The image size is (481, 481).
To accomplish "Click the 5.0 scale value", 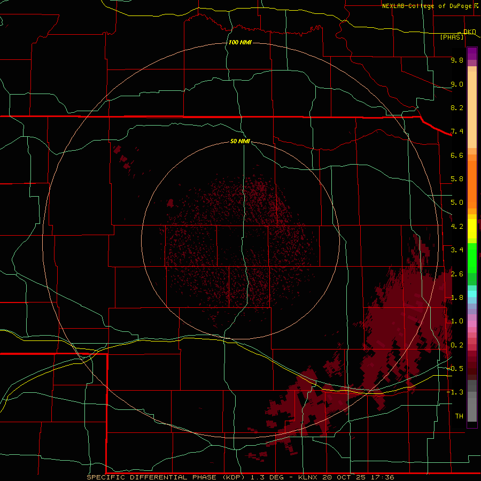I will [457, 203].
